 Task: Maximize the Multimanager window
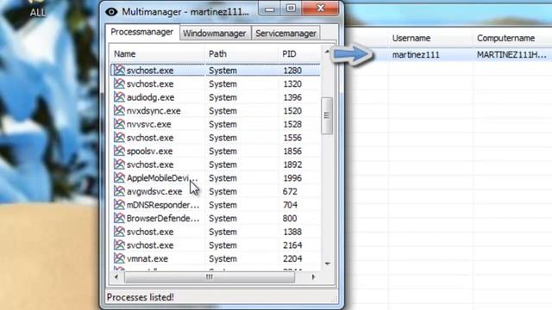coord(291,9)
